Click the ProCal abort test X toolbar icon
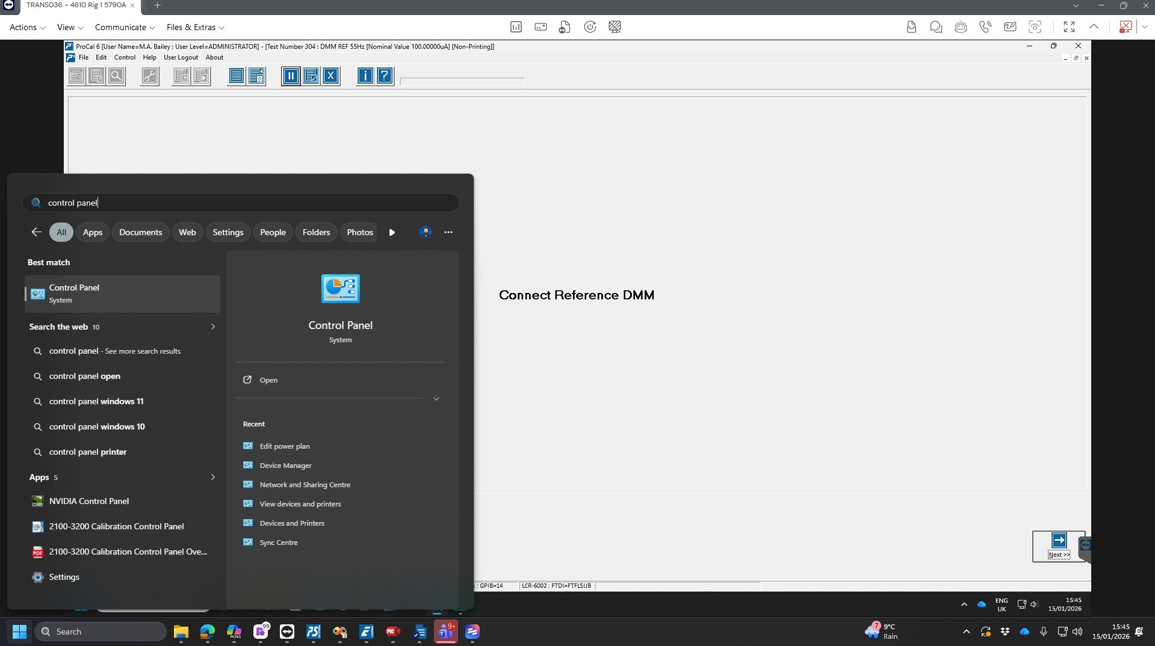Viewport: 1155px width, 646px height. (330, 76)
